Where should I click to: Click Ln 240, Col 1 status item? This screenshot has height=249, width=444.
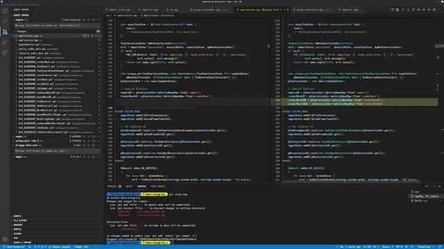click(x=370, y=247)
